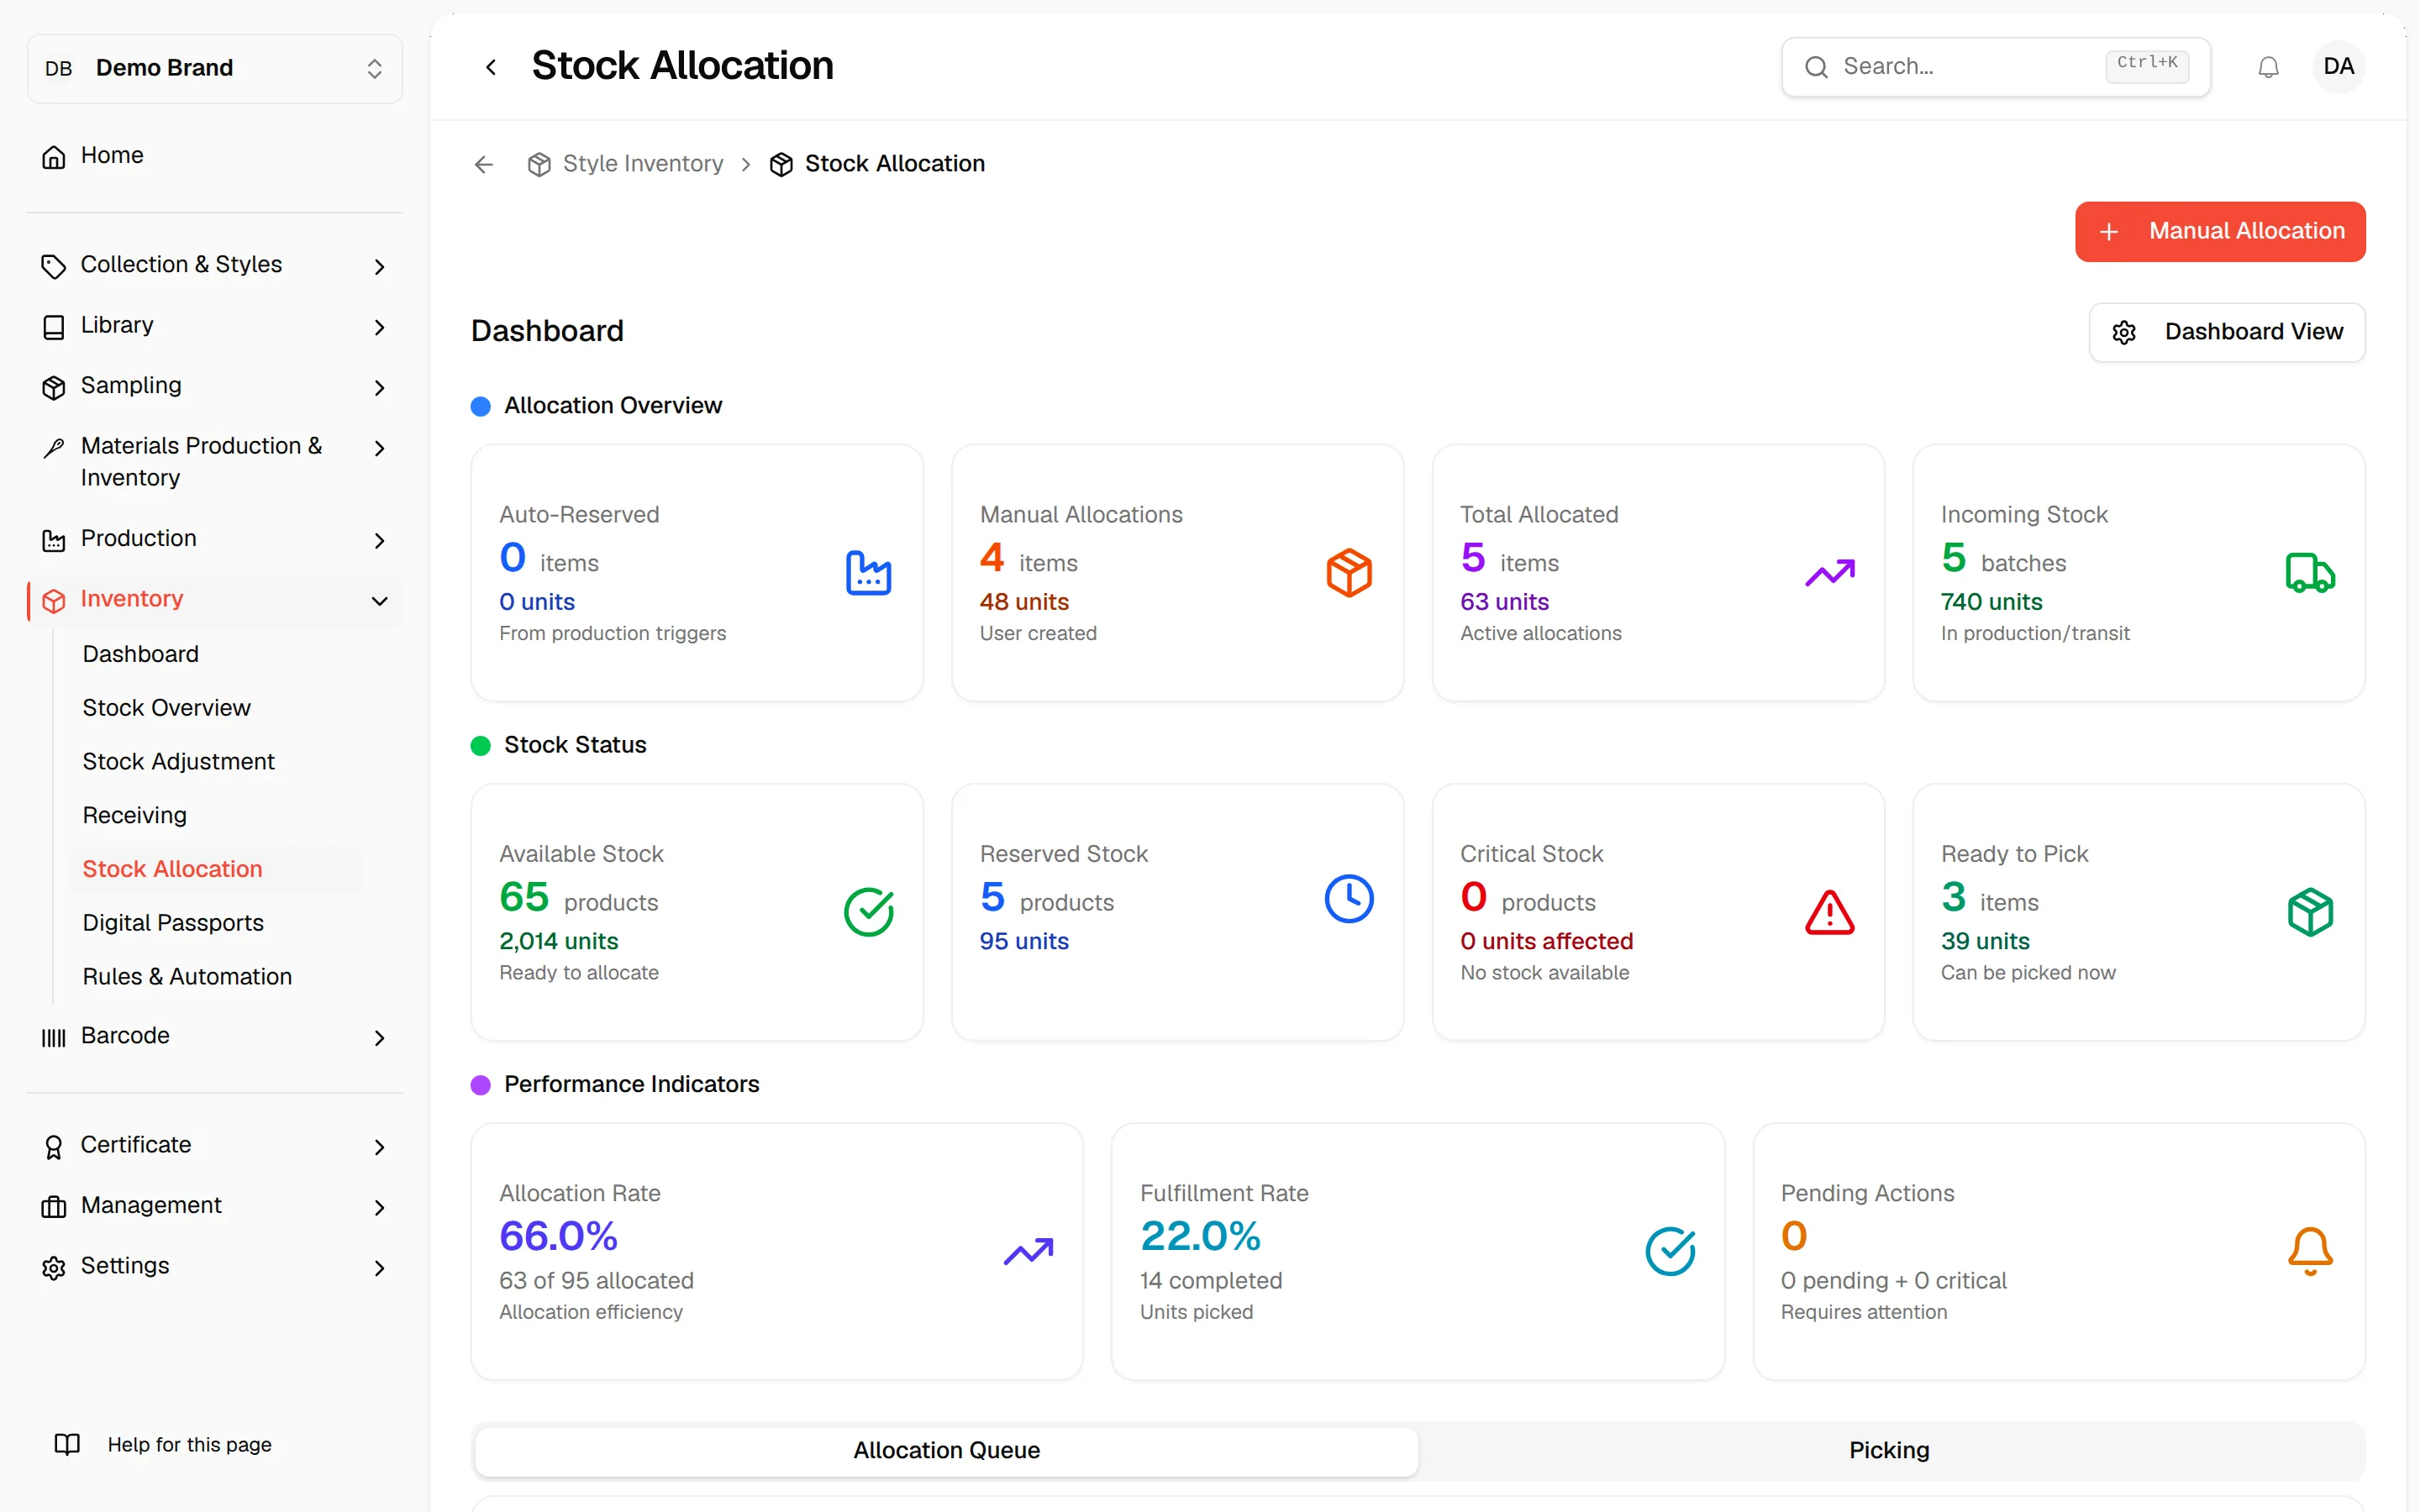This screenshot has width=2420, height=1512.
Task: Click the Critical Stock warning triangle icon
Action: pos(1830,912)
